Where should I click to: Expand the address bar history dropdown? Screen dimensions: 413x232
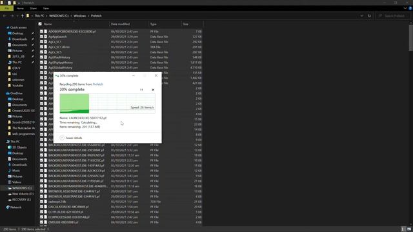[x=361, y=15]
